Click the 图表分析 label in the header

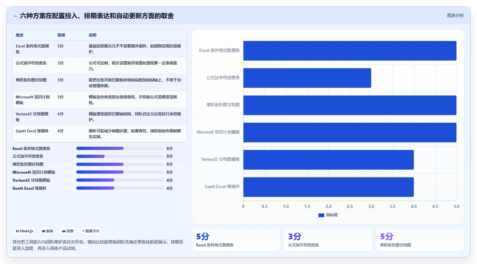pos(455,15)
